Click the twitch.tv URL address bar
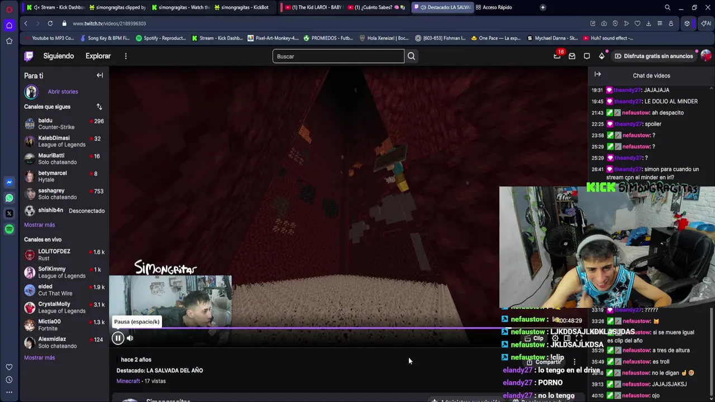The height and width of the screenshot is (402, 715). point(109,23)
